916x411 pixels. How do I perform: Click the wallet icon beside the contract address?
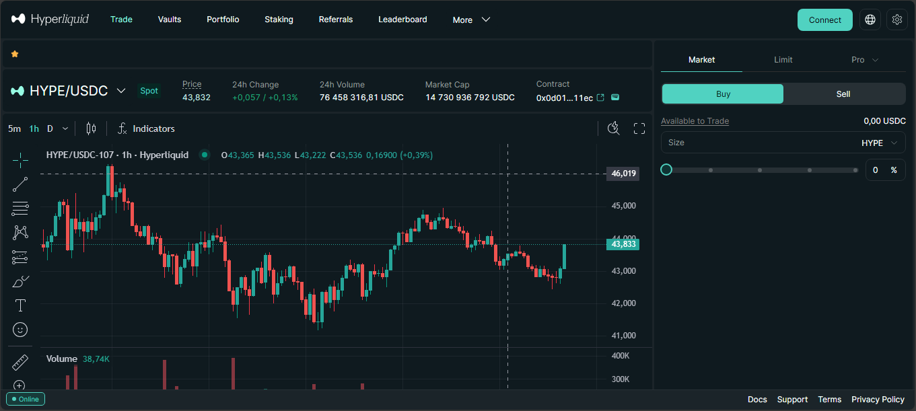pyautogui.click(x=615, y=98)
